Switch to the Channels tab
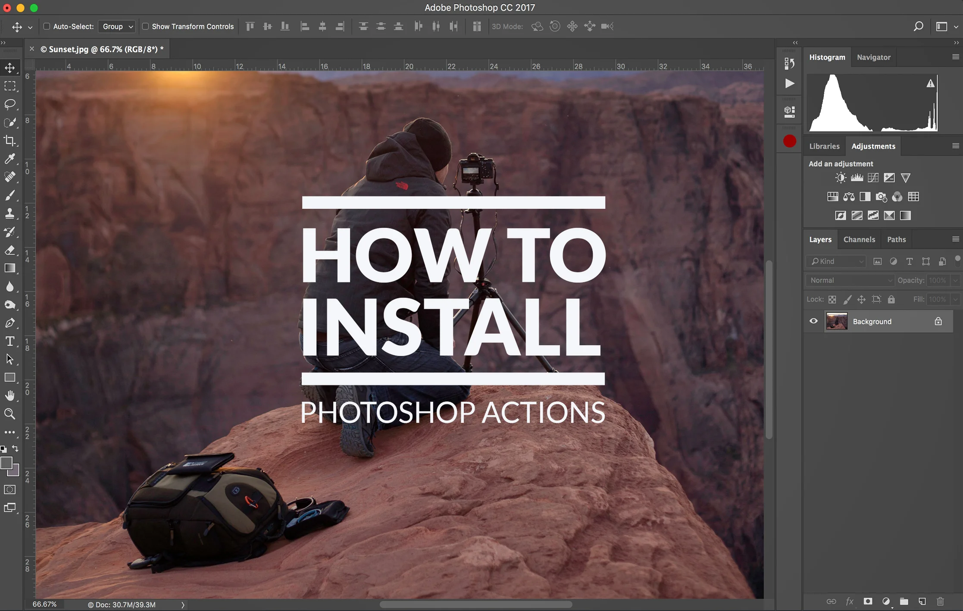Image resolution: width=963 pixels, height=611 pixels. pos(859,239)
